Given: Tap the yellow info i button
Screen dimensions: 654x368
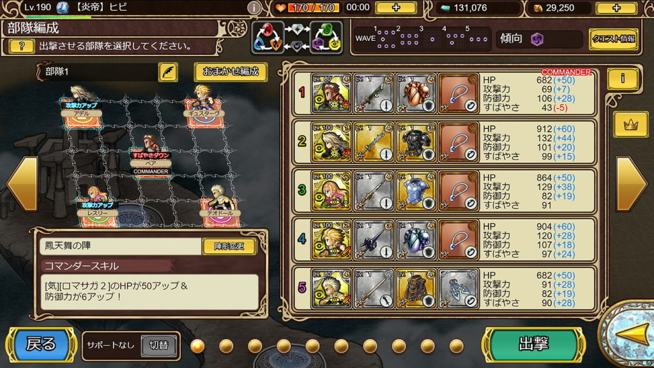Looking at the screenshot, I should 623,78.
